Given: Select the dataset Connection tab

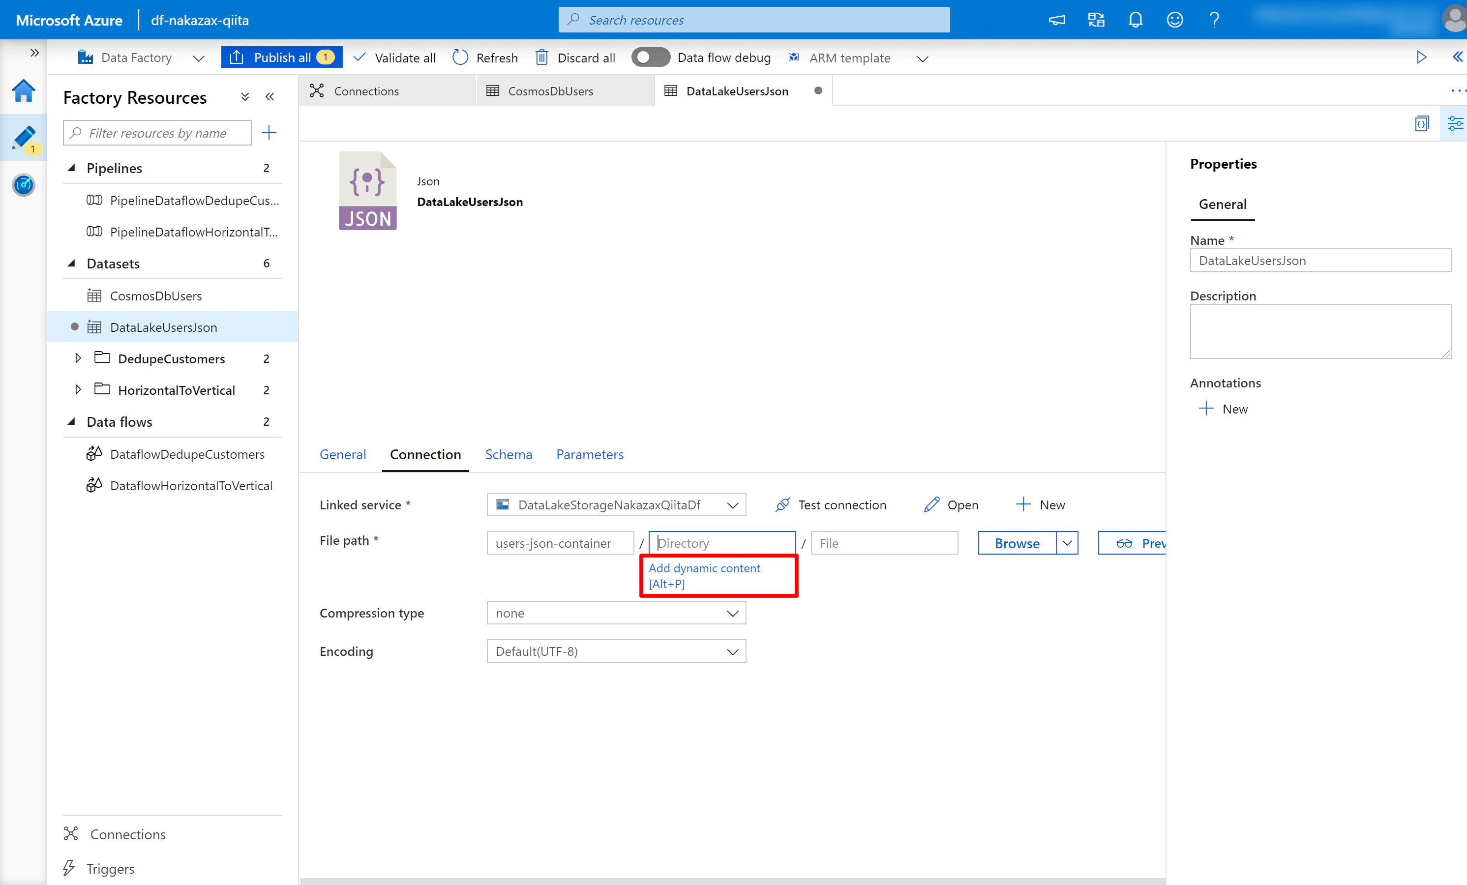Looking at the screenshot, I should click(x=425, y=455).
